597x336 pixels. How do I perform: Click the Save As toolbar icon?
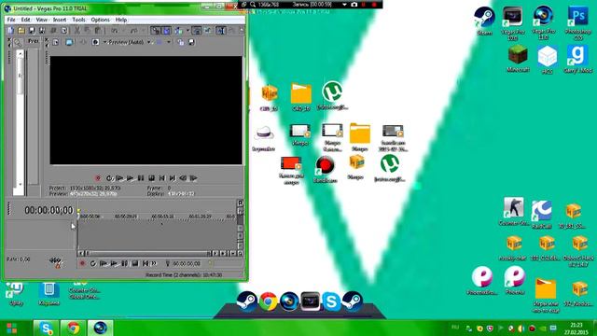(42, 31)
